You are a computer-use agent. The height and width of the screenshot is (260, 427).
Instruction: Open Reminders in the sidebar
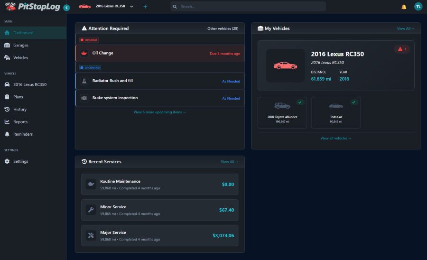point(33,134)
